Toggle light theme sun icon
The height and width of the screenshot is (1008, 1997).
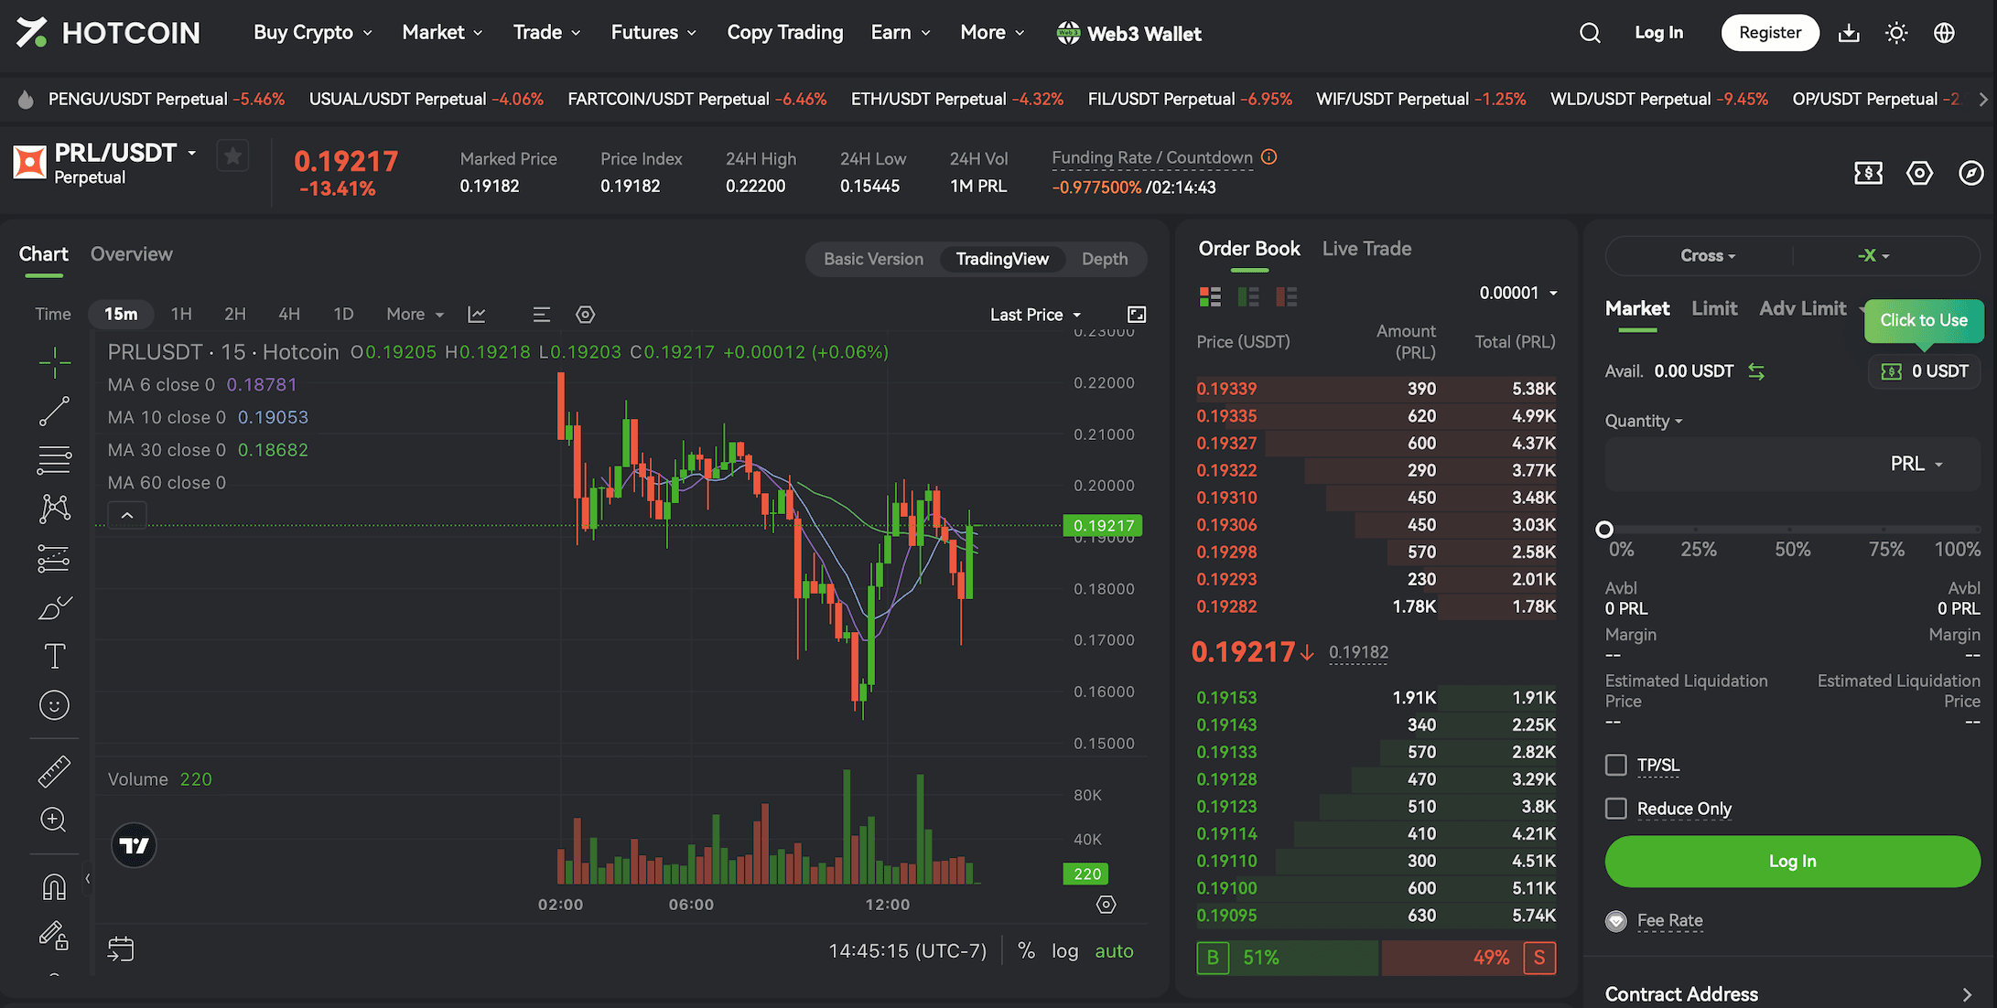point(1896,33)
